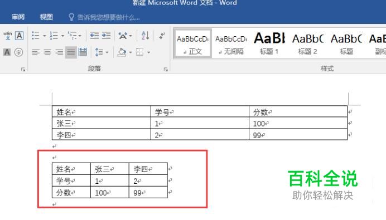Screen dimensions: 386x220
Task: Open paragraph settings dialog launcher
Action: (x=166, y=70)
